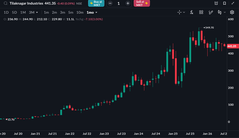This screenshot has height=138, width=239.
Task: Bookmark Tilaknagar Industries to watchlist
Action: click(x=225, y=3)
